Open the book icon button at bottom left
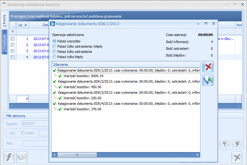The image size is (247, 165). point(22,157)
